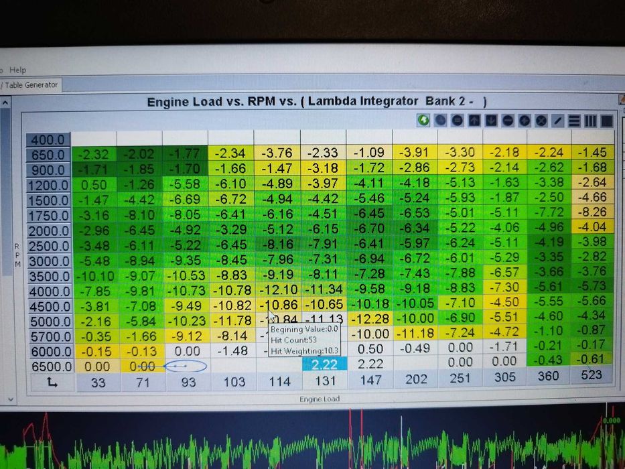The image size is (625, 469).
Task: Click the up arrow toolbar icon
Action: 474,121
